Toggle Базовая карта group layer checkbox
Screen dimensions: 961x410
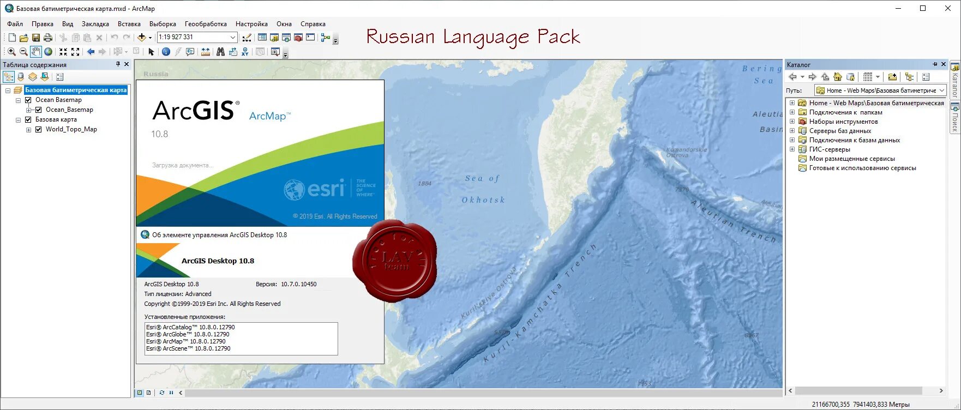(x=28, y=119)
